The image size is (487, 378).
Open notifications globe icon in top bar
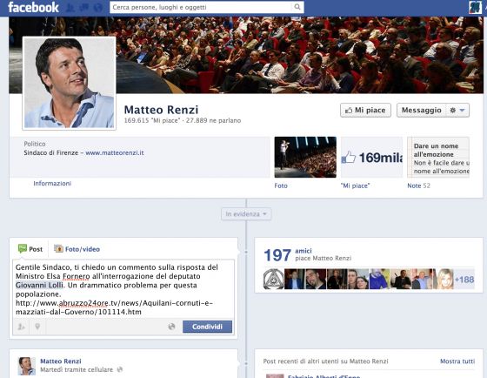pos(98,7)
